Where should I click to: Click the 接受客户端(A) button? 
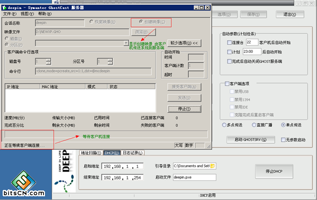184,87
